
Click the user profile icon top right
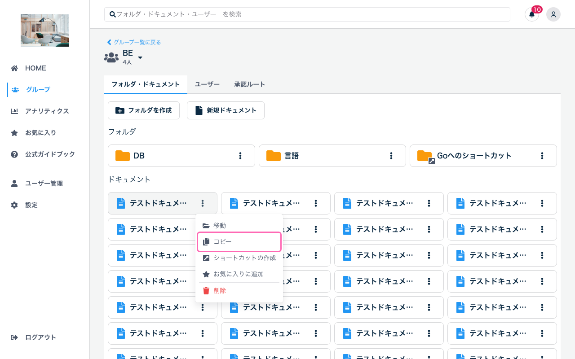[x=553, y=14]
